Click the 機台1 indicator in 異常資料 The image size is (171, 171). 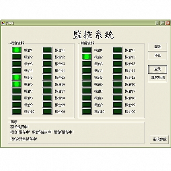click(x=87, y=50)
